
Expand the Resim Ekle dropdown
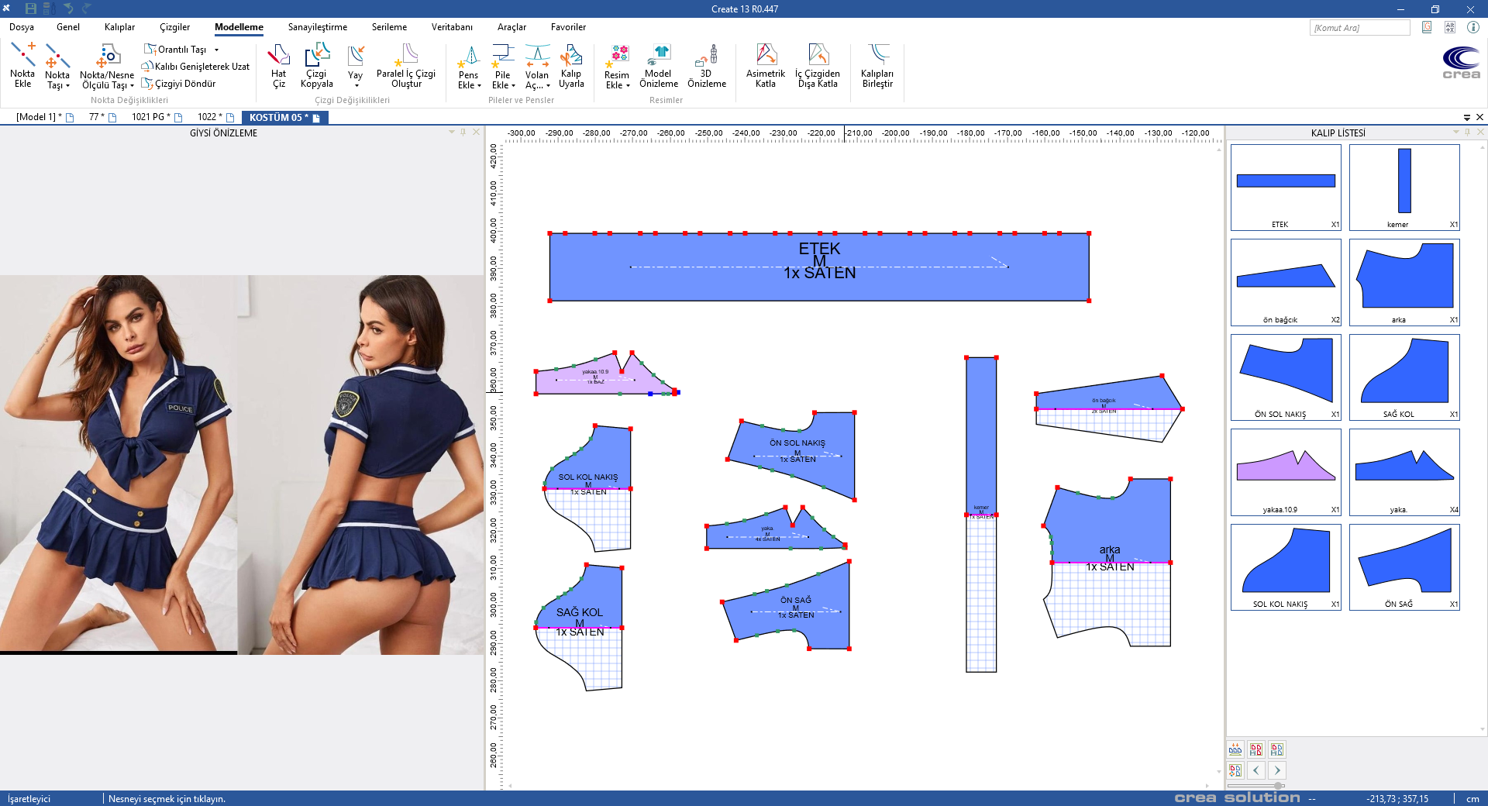point(617,85)
